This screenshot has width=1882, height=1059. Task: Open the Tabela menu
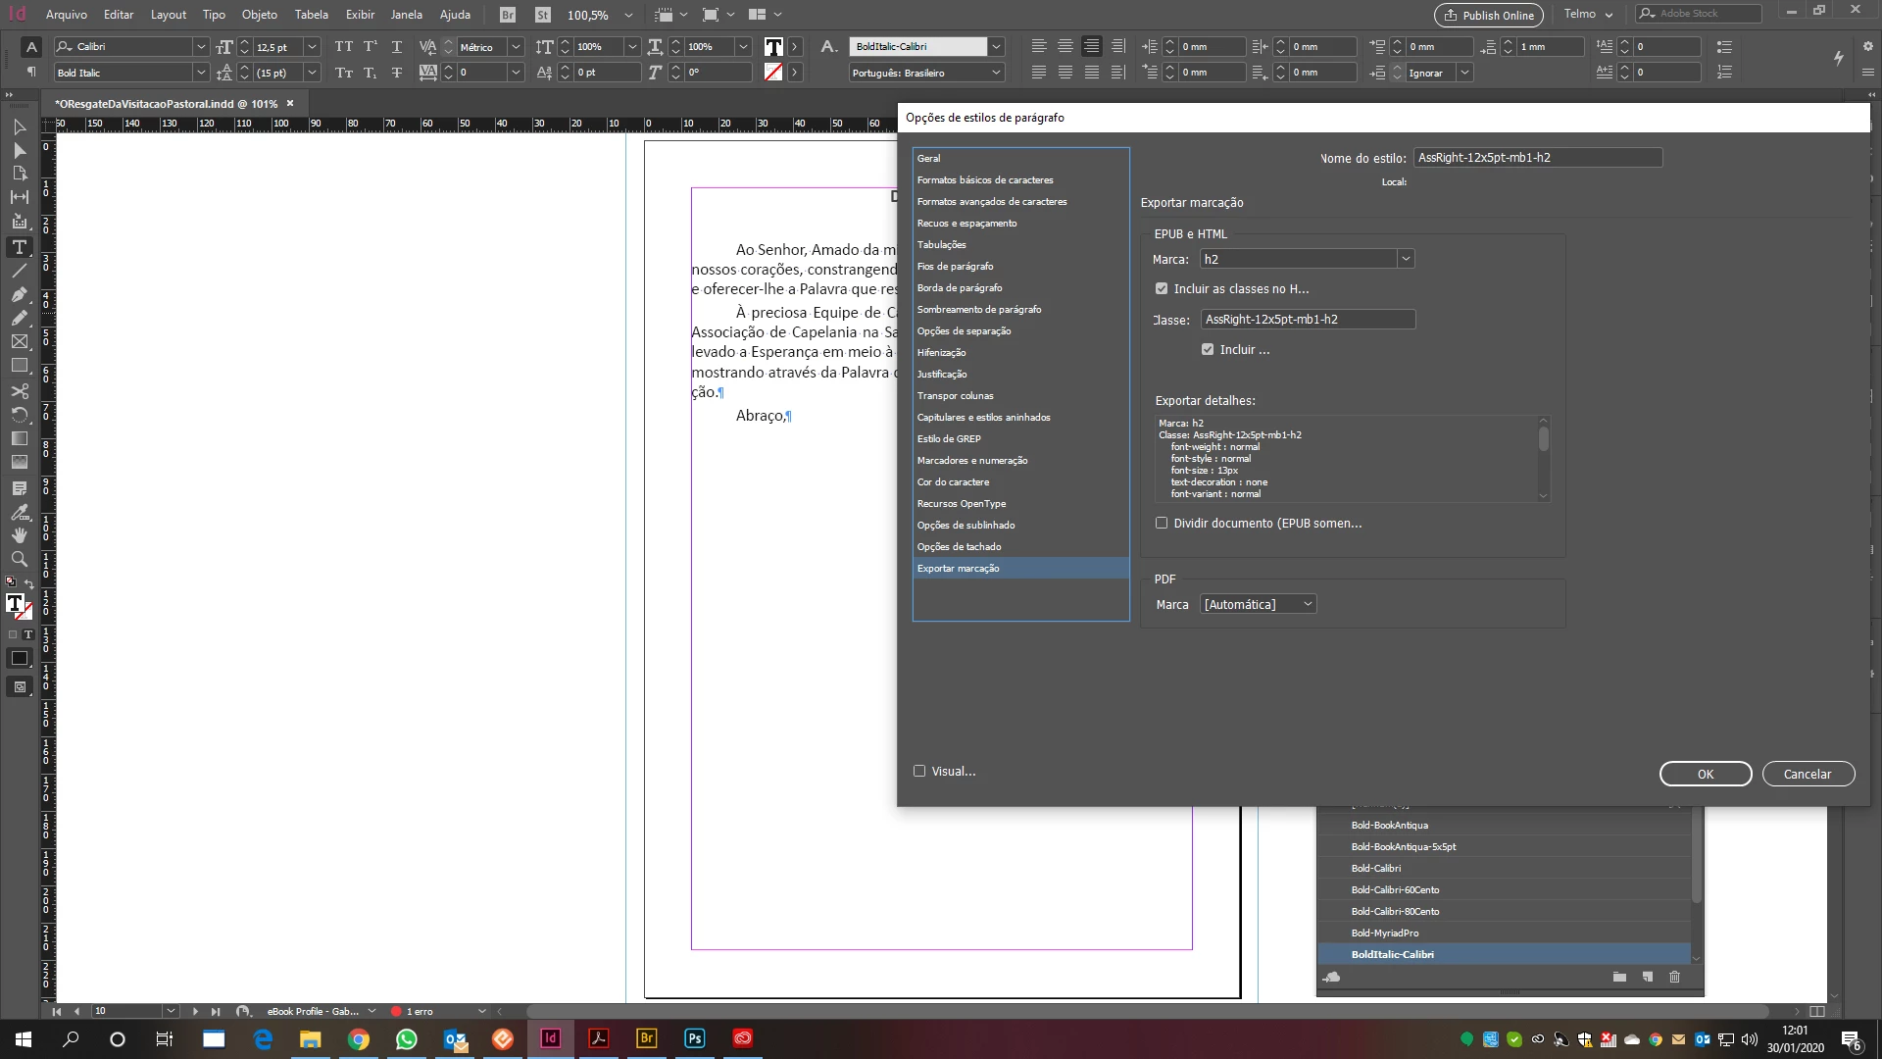[311, 15]
